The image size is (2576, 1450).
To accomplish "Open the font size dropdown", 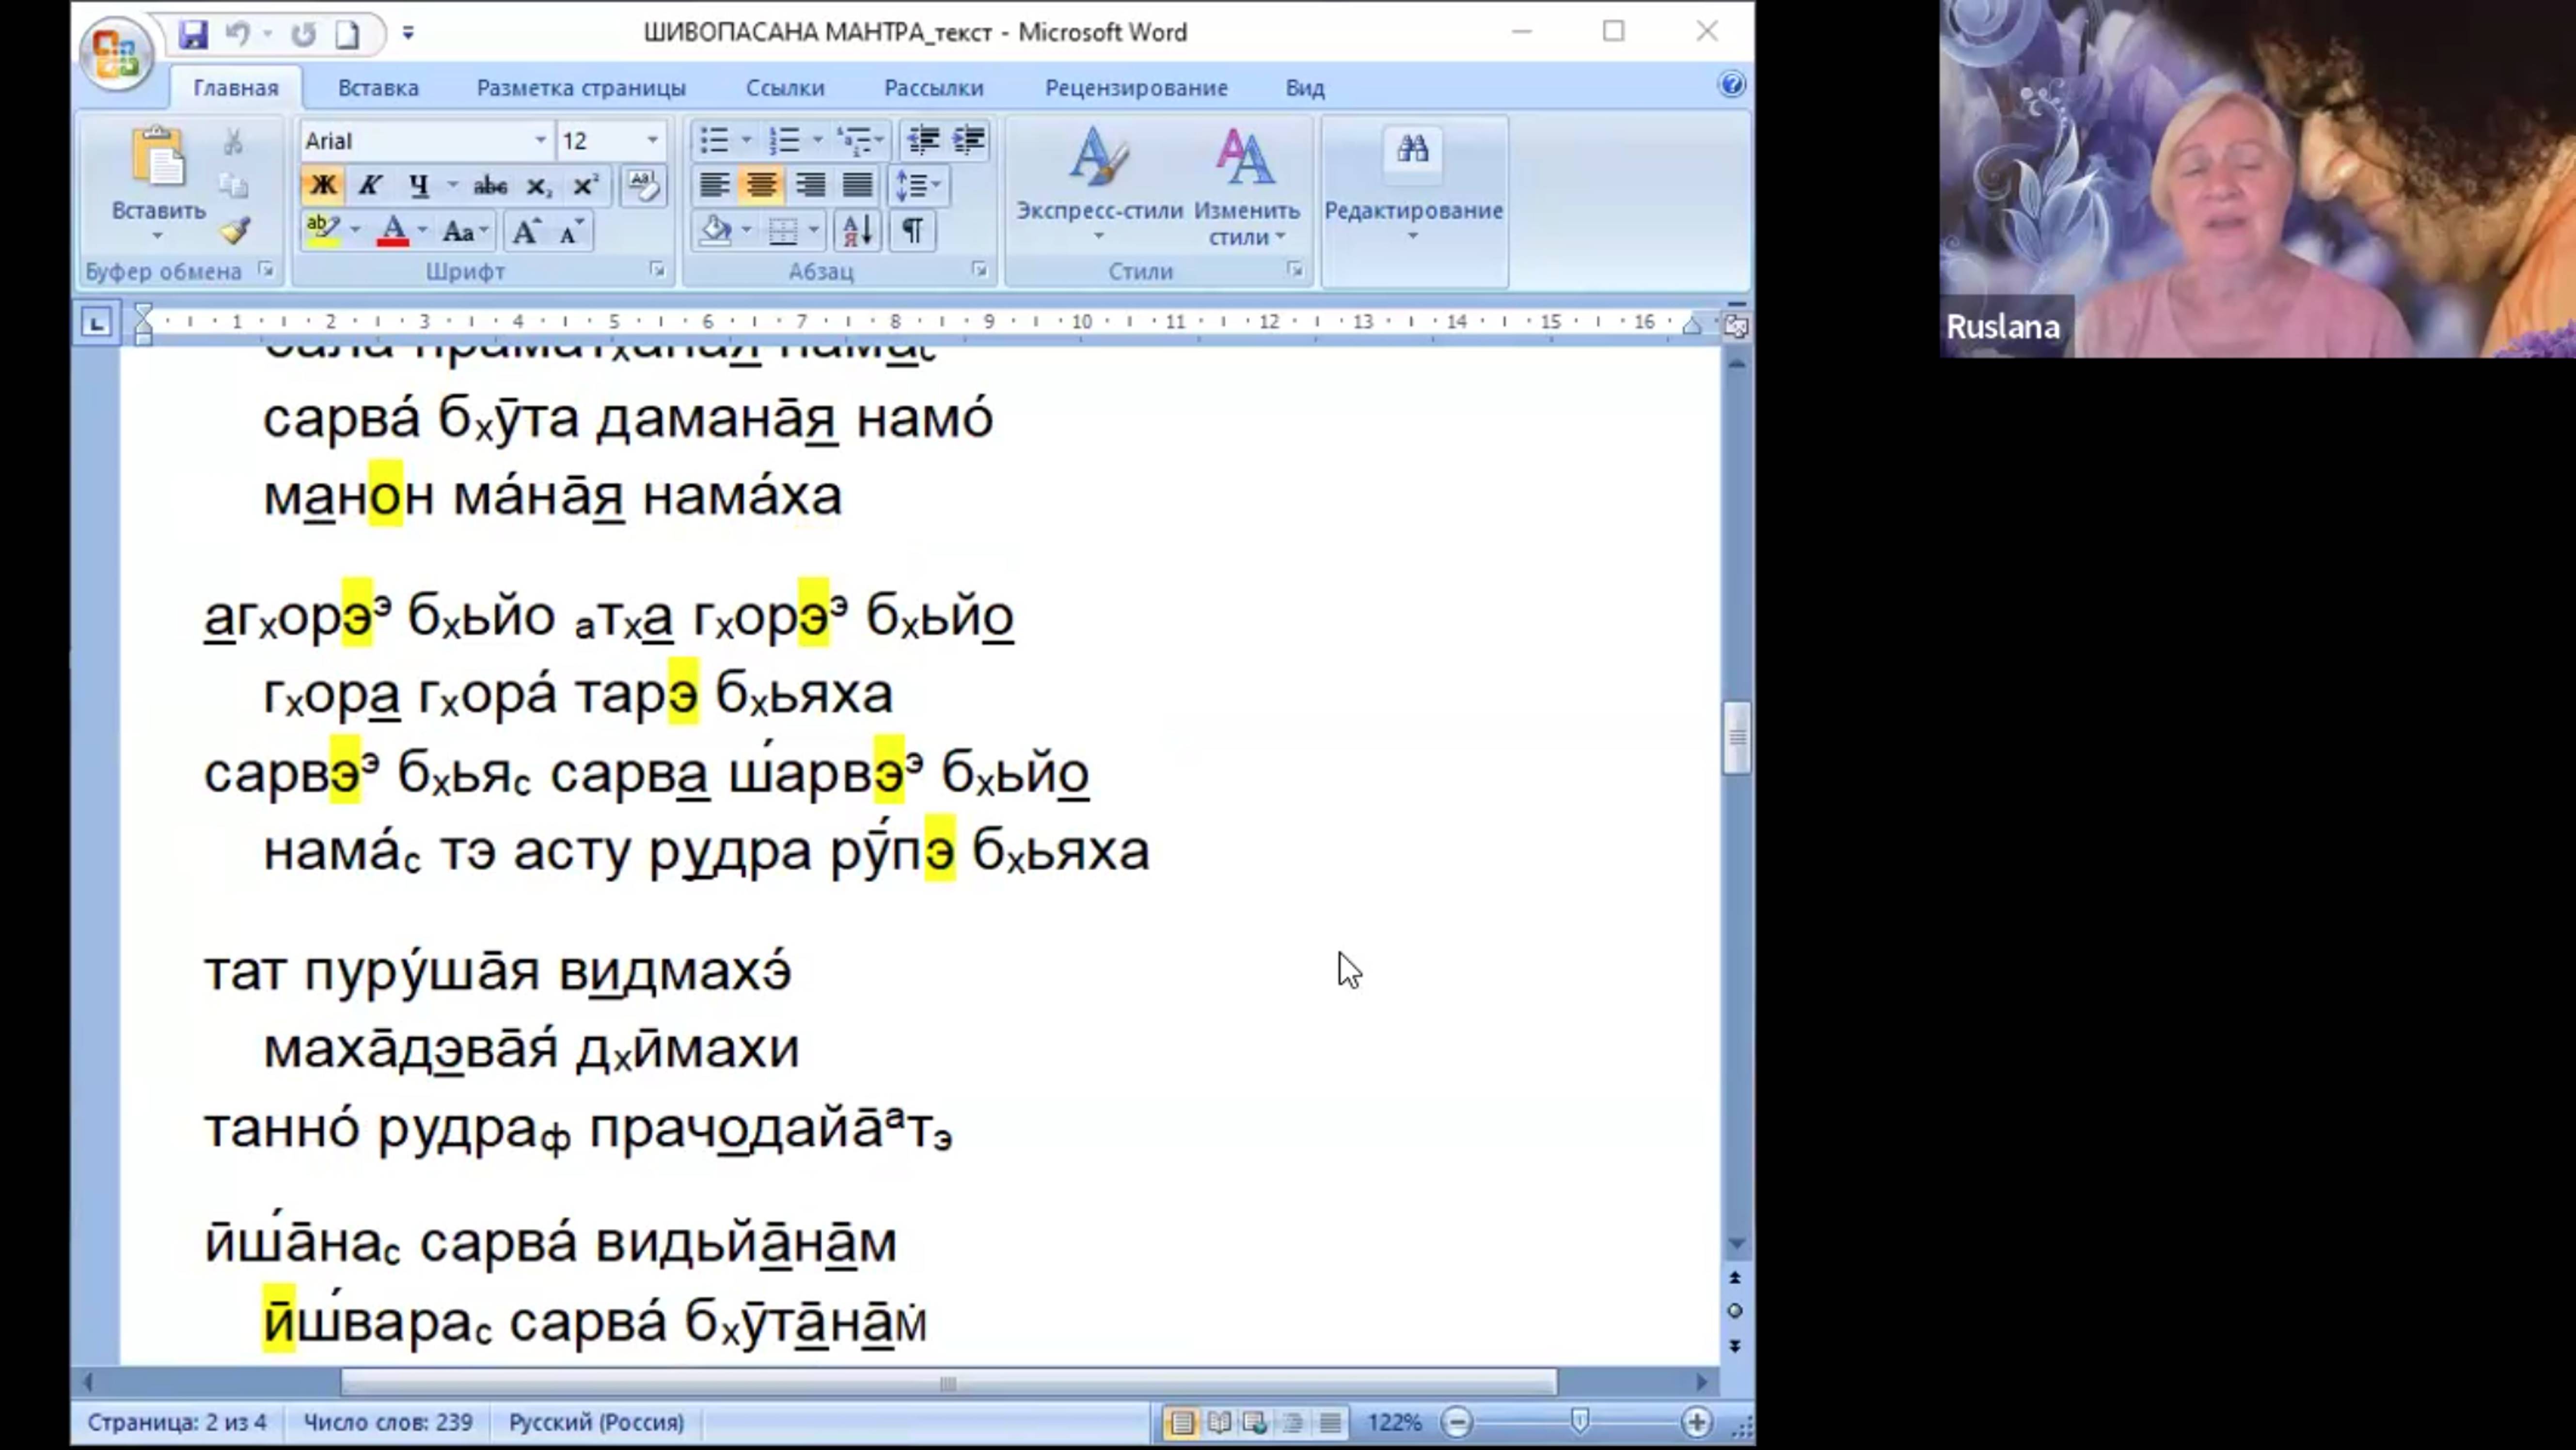I will coord(652,140).
